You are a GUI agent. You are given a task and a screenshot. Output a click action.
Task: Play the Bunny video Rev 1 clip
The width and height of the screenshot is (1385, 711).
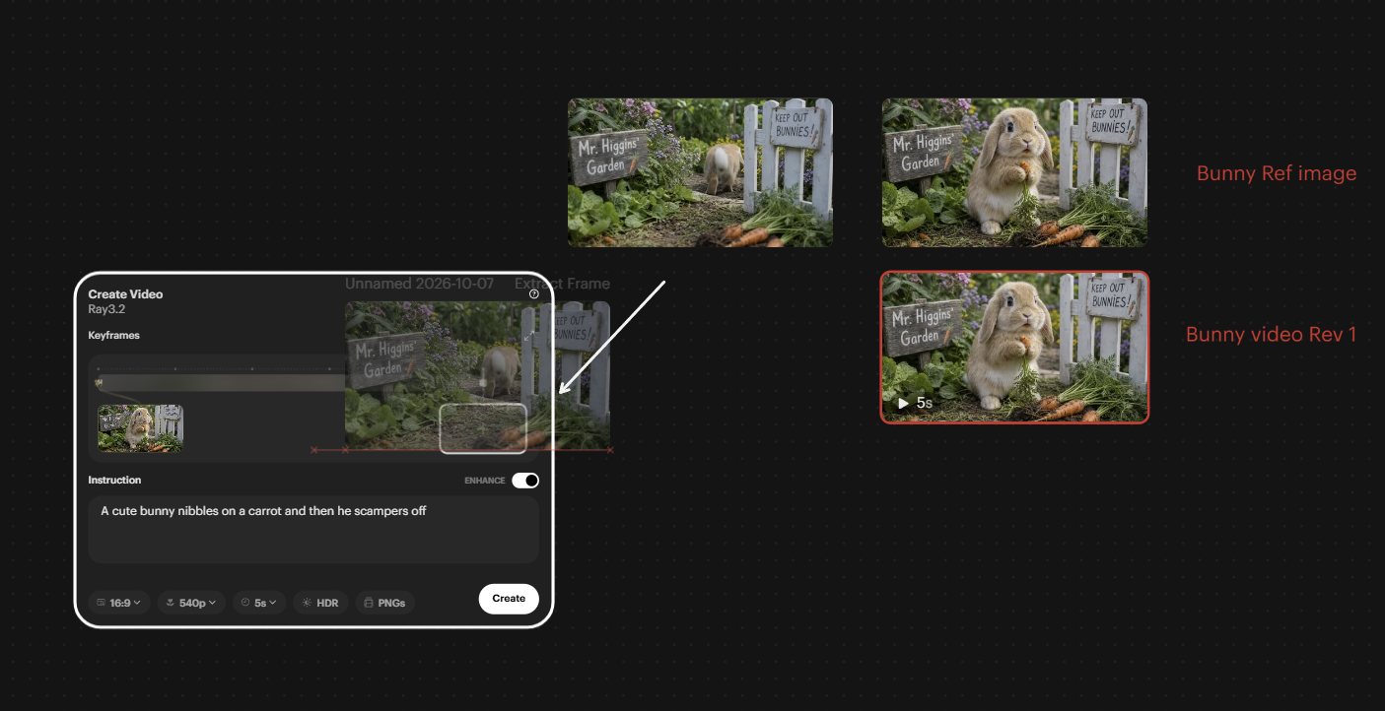(904, 403)
